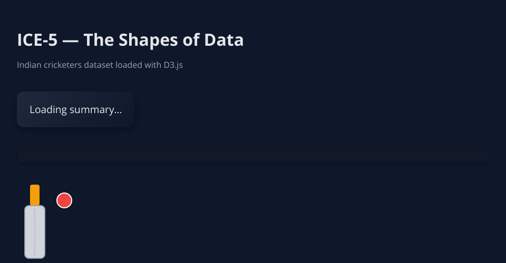Screen dimensions: 506x263
Task: Click the word "Indian" in the subtitle
Action: tap(28, 65)
